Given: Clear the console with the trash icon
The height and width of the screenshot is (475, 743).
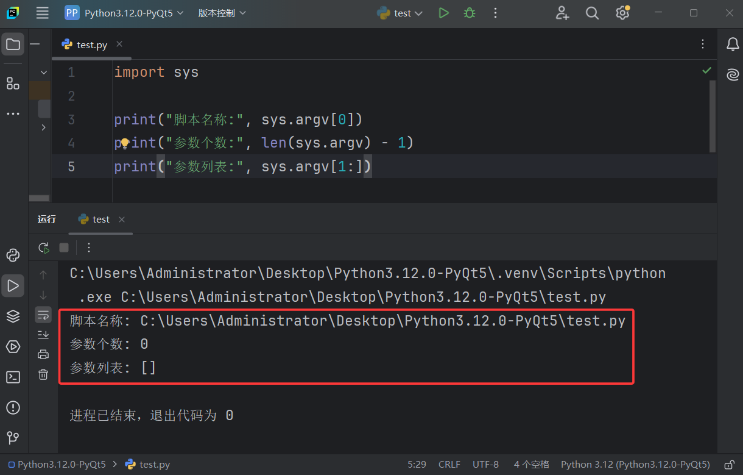Looking at the screenshot, I should click(x=43, y=374).
